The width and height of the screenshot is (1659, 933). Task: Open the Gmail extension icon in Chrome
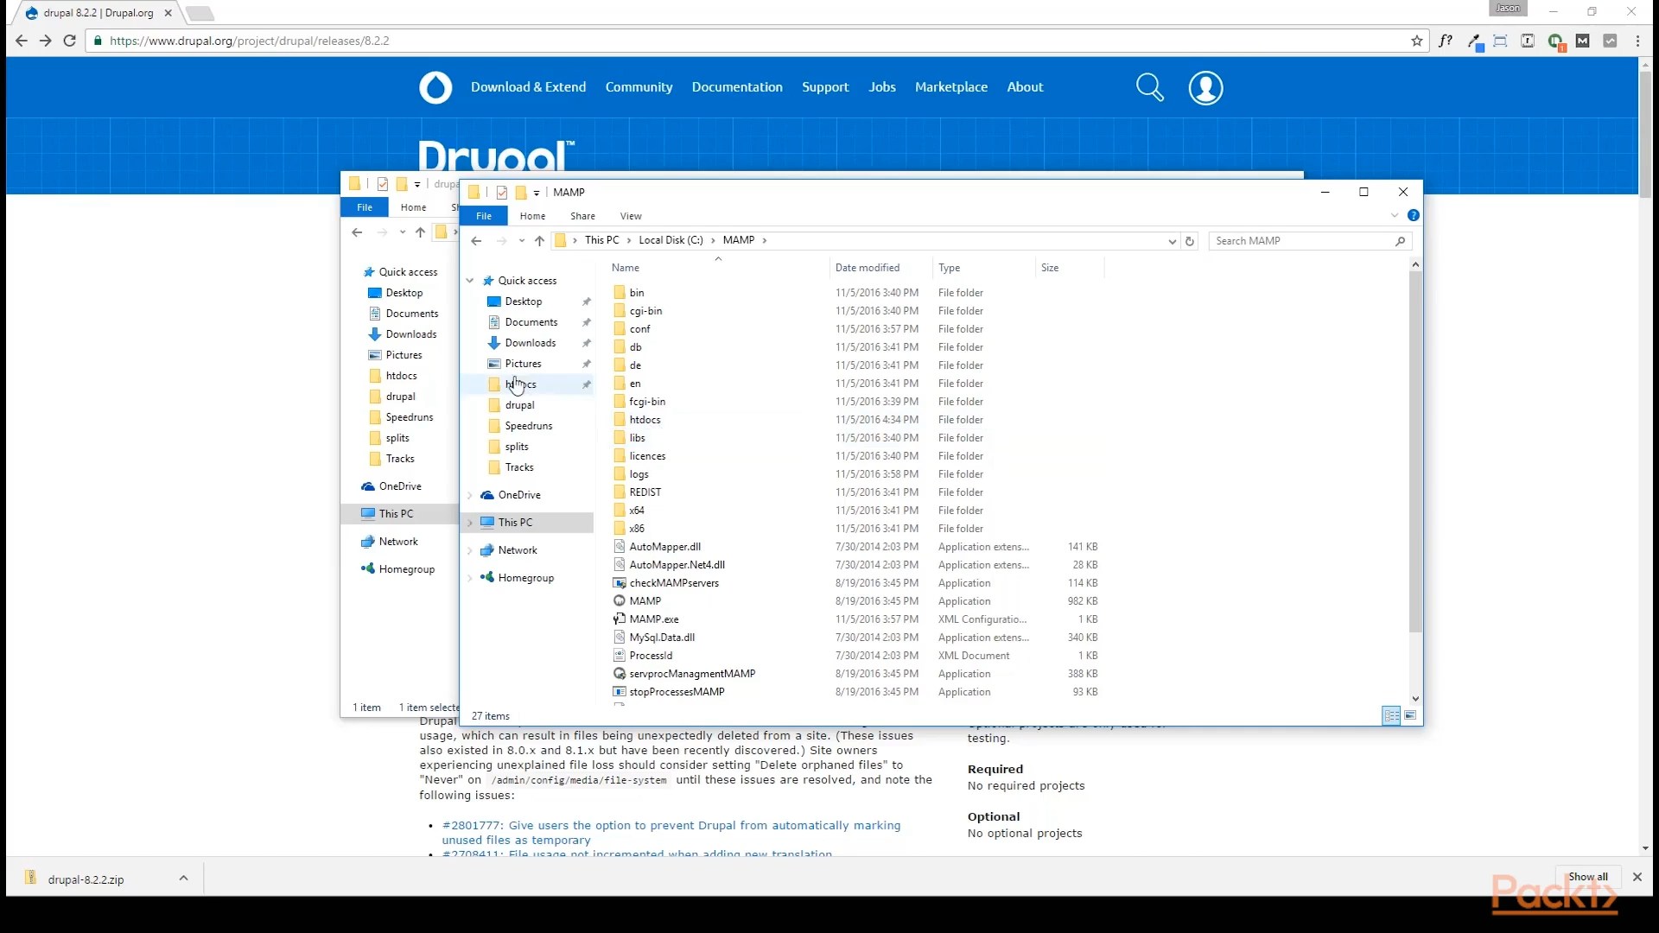pos(1583,41)
